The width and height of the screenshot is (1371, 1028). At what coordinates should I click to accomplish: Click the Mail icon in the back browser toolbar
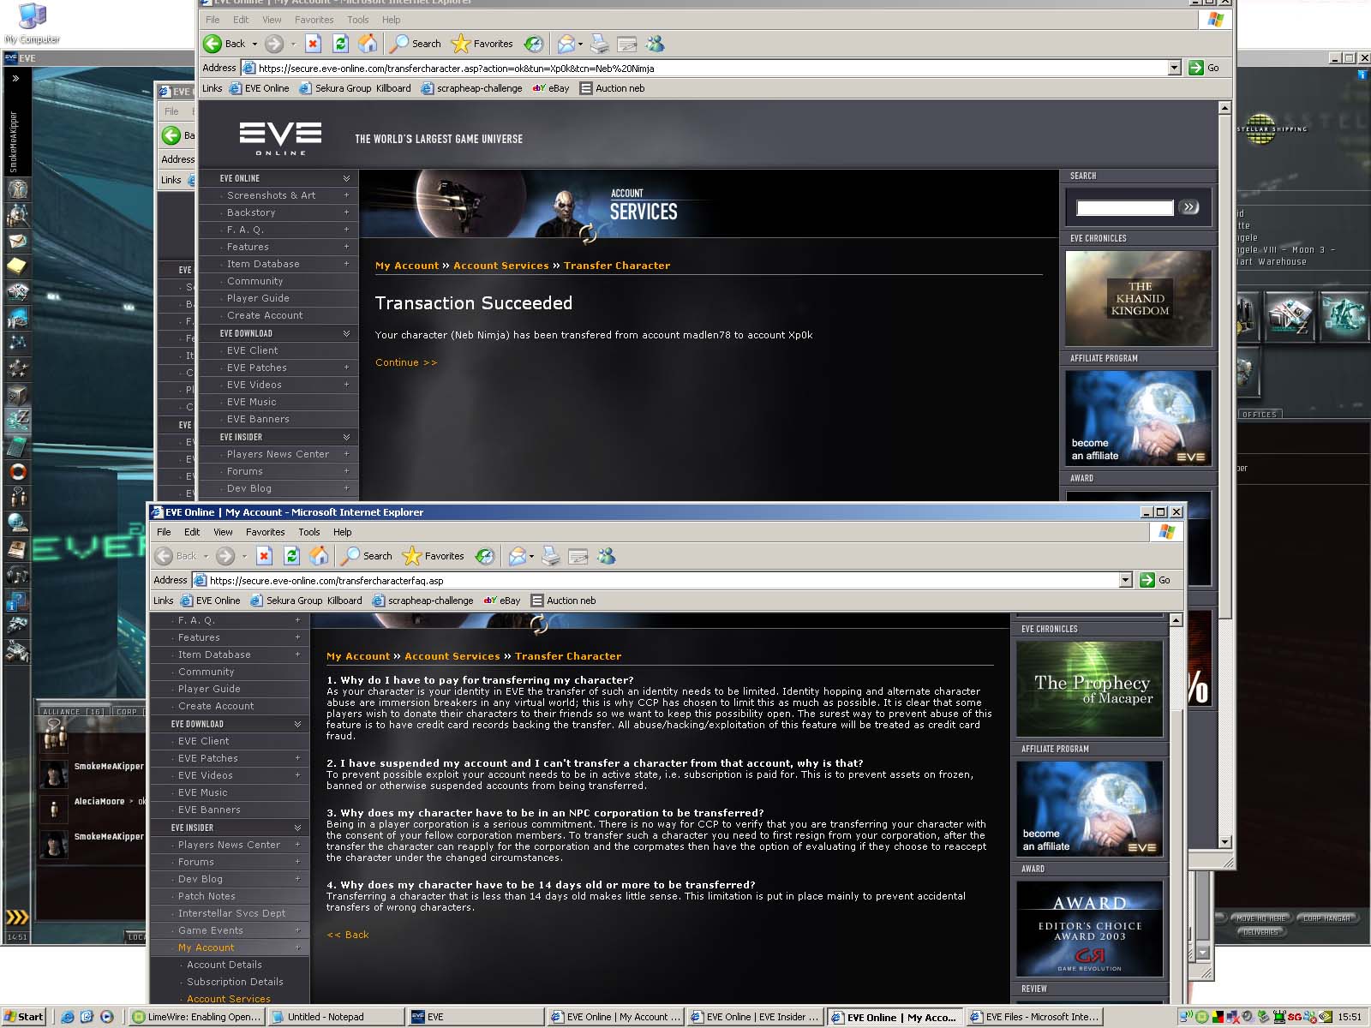click(566, 44)
